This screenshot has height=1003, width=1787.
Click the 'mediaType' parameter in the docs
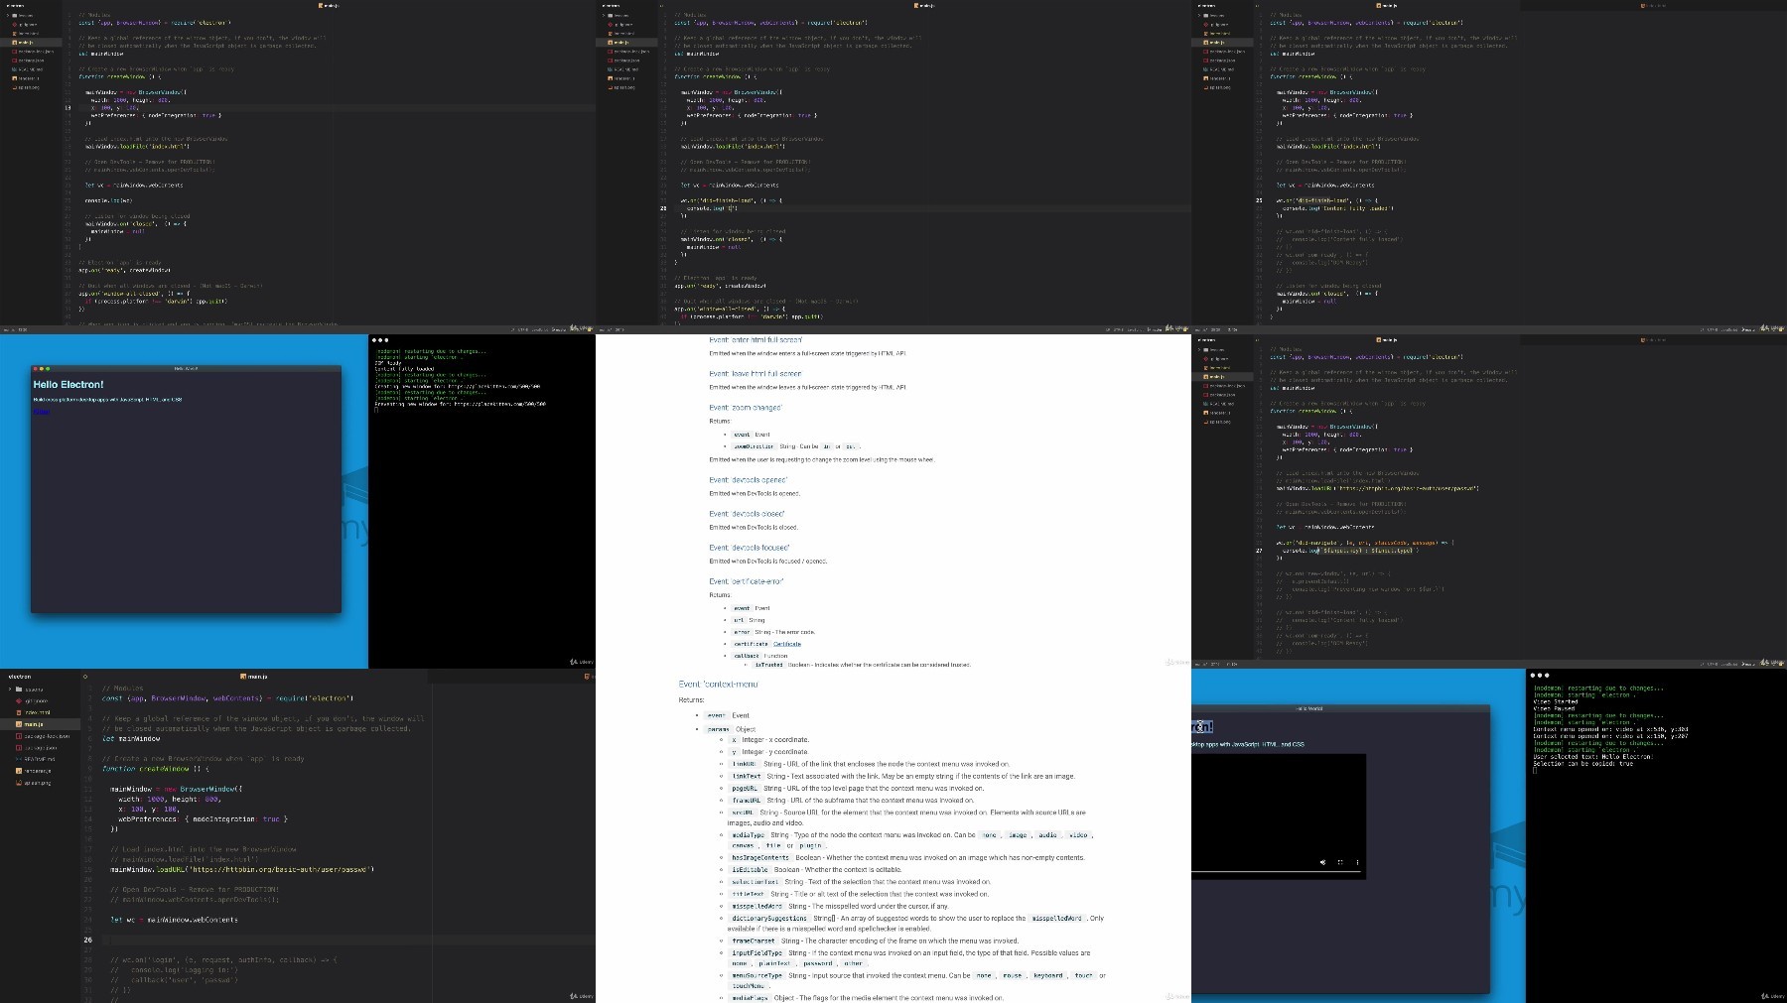click(x=748, y=835)
